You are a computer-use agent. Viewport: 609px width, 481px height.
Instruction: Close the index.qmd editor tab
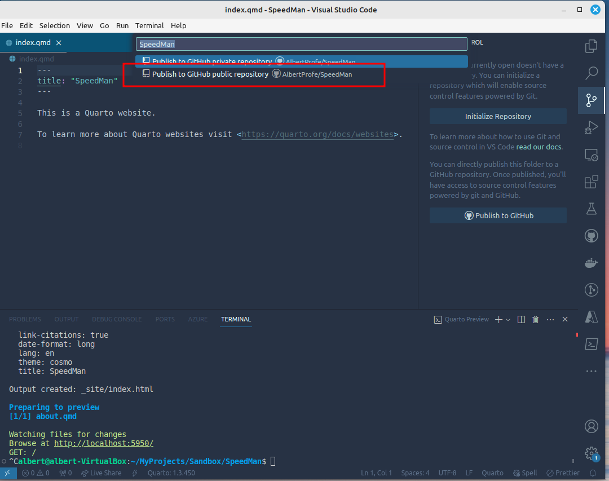[59, 43]
